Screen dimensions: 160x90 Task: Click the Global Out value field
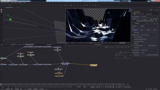click(156, 21)
